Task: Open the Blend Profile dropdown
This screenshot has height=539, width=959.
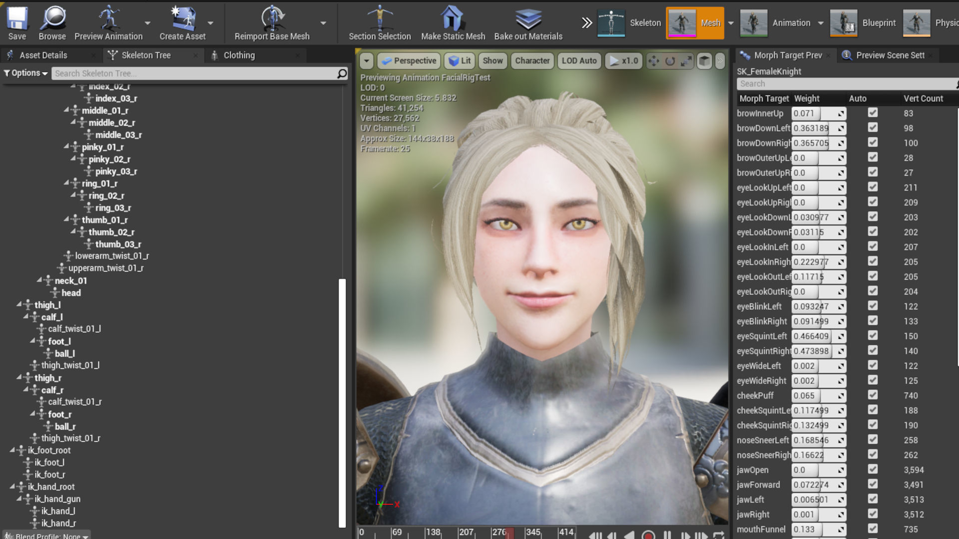Action: [47, 536]
